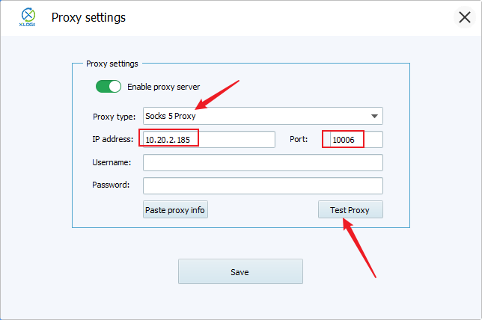Click the "Username:" label
This screenshot has height=320, width=482.
pos(112,162)
